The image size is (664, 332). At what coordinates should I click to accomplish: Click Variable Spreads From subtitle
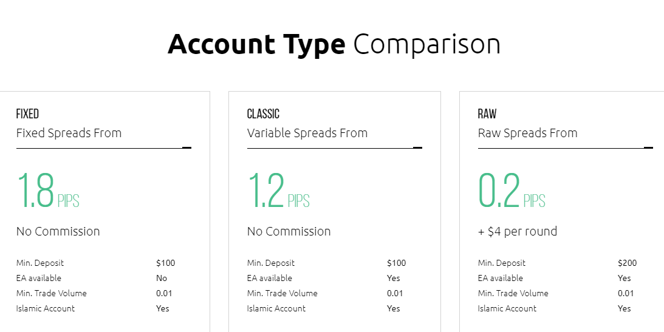coord(307,133)
